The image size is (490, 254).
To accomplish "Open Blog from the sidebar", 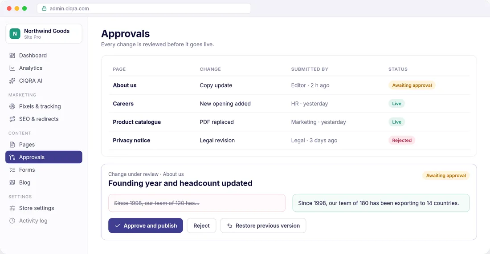I will [44, 182].
